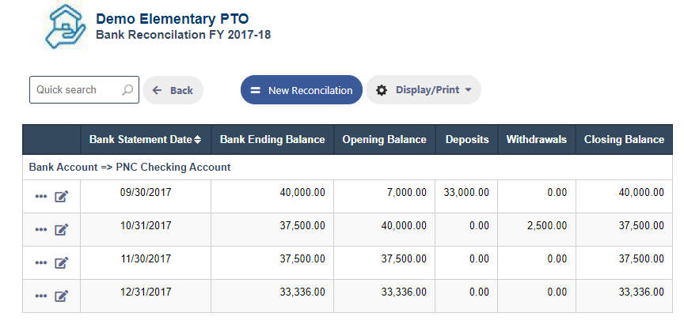Click the Closing Balance column header
Screen dimensions: 684x328
pos(624,139)
